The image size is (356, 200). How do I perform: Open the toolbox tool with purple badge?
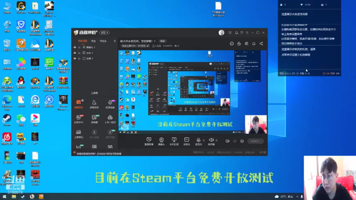110,104
